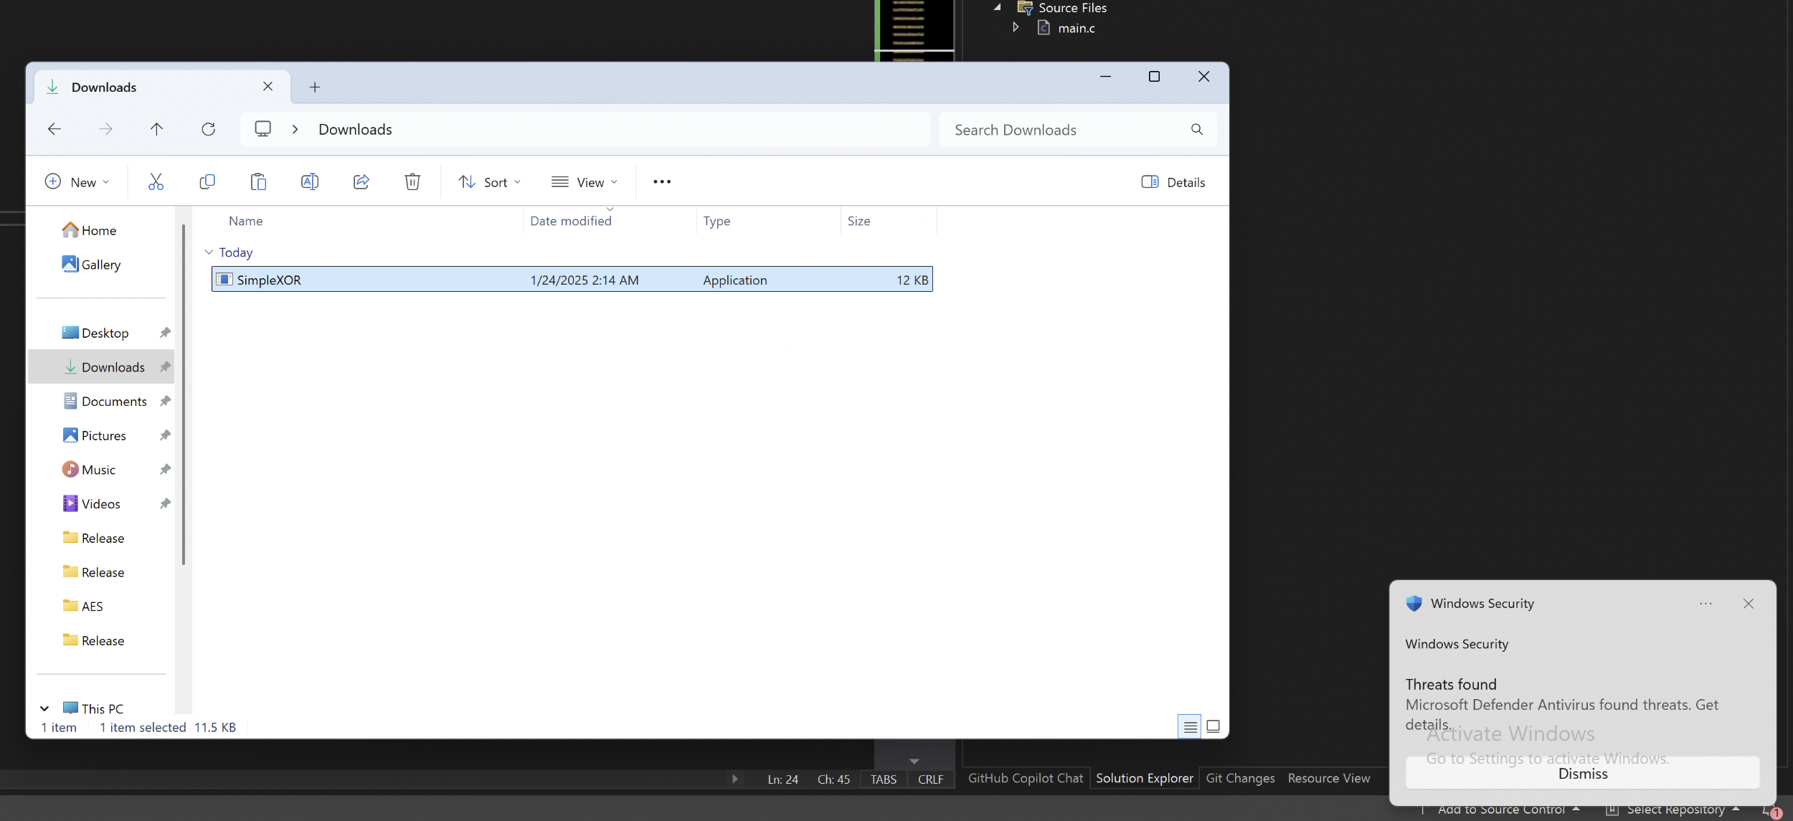The image size is (1793, 821).
Task: Click the New button to create item
Action: point(76,181)
